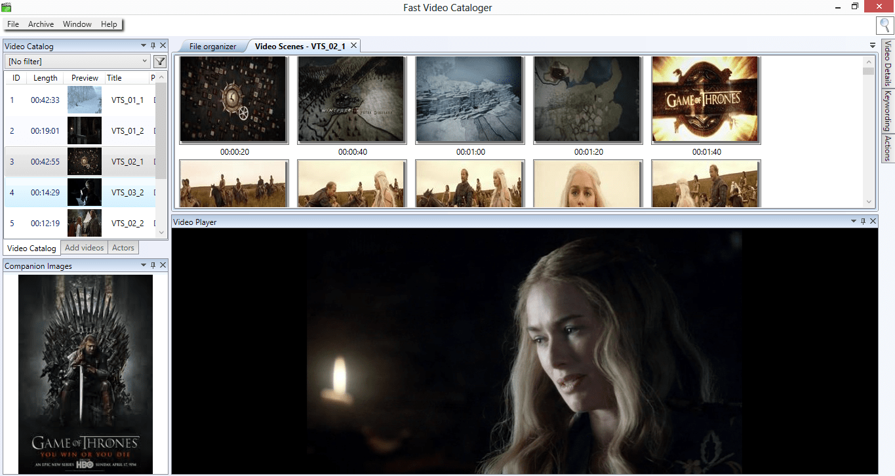
Task: Click the length value 00:14:29
Action: (x=45, y=193)
